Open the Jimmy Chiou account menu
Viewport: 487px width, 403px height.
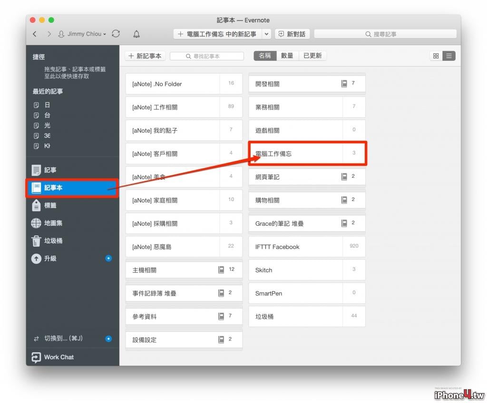[82, 34]
